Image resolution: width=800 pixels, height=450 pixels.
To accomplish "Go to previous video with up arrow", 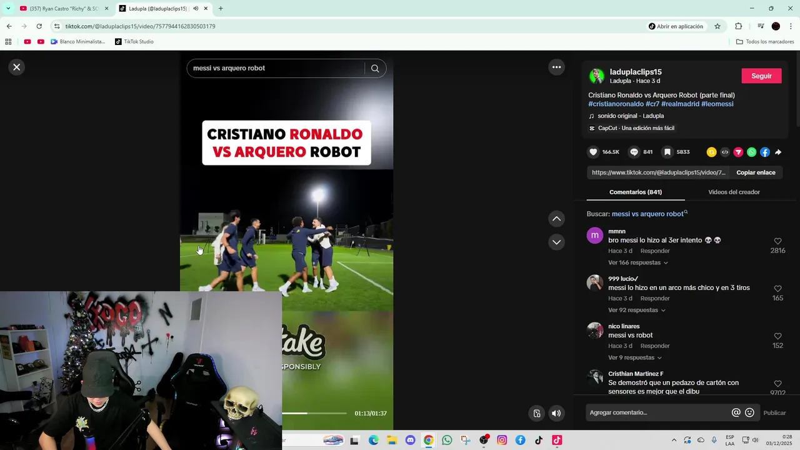I will click(x=556, y=219).
